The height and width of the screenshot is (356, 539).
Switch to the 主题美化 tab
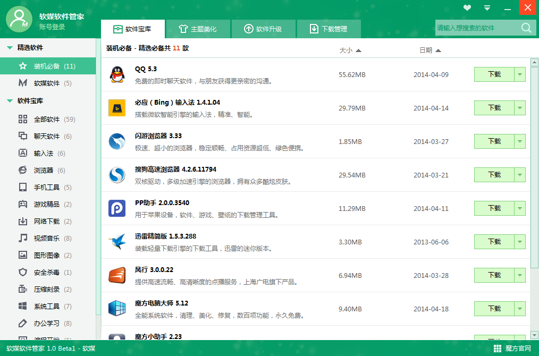[197, 29]
